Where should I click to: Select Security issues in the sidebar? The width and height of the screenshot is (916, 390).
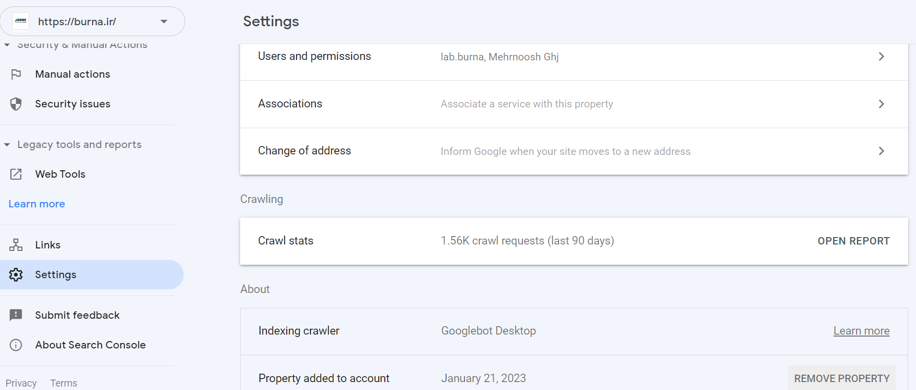73,104
